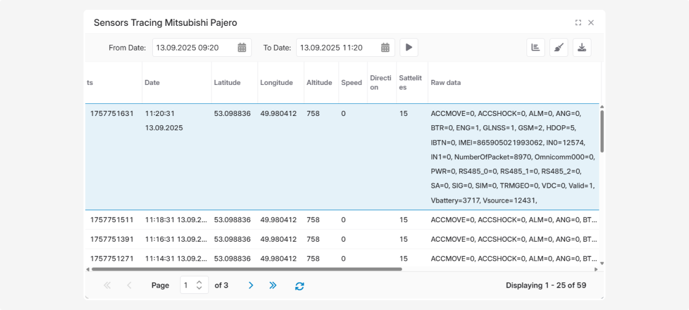689x310 pixels.
Task: Click the page number stepper arrows
Action: click(199, 285)
